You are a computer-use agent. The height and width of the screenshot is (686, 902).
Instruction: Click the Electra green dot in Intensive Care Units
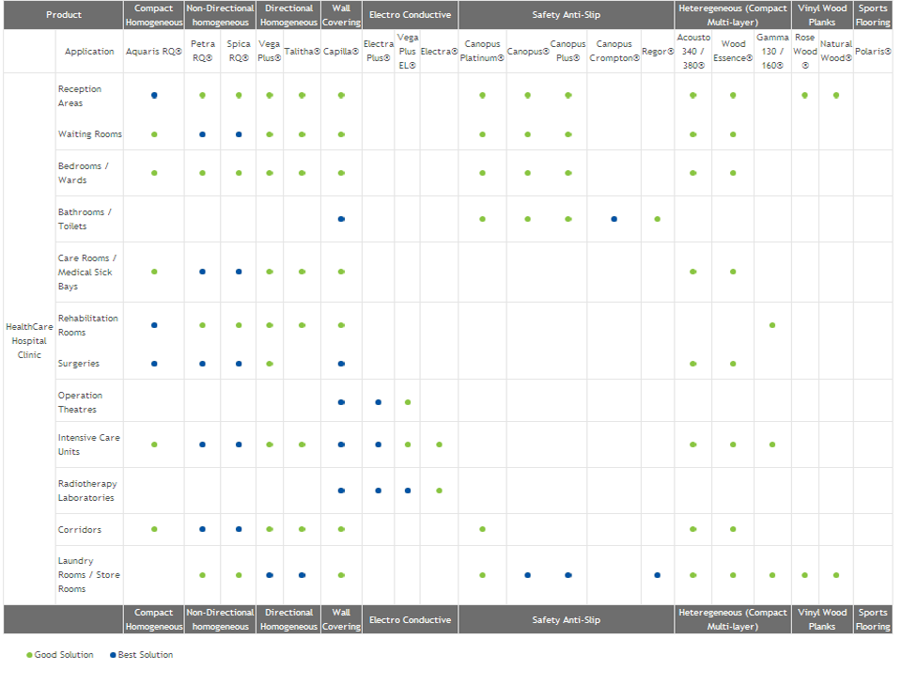[440, 444]
